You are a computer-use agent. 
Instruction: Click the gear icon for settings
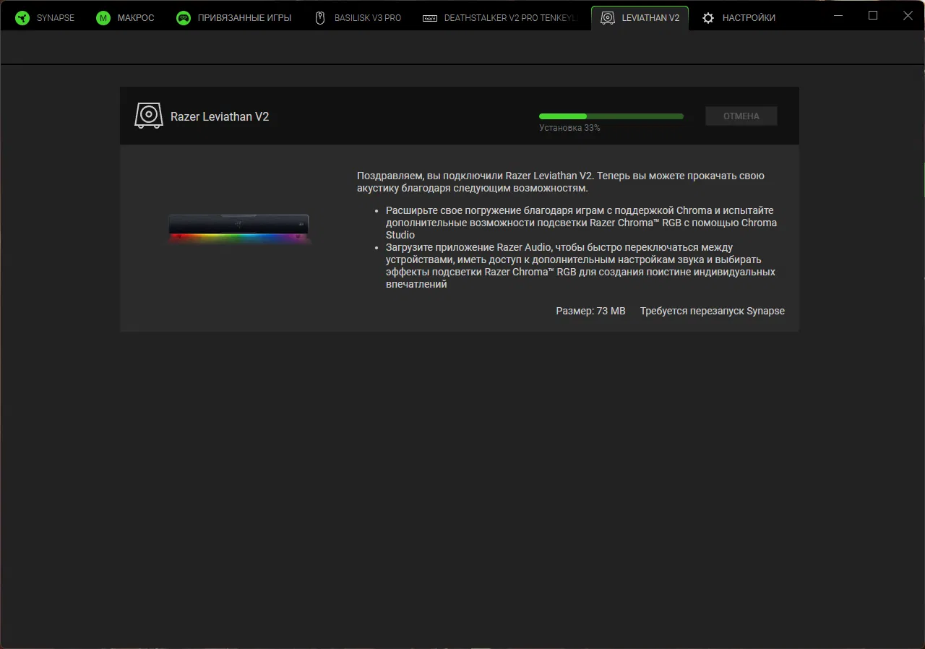(x=708, y=18)
